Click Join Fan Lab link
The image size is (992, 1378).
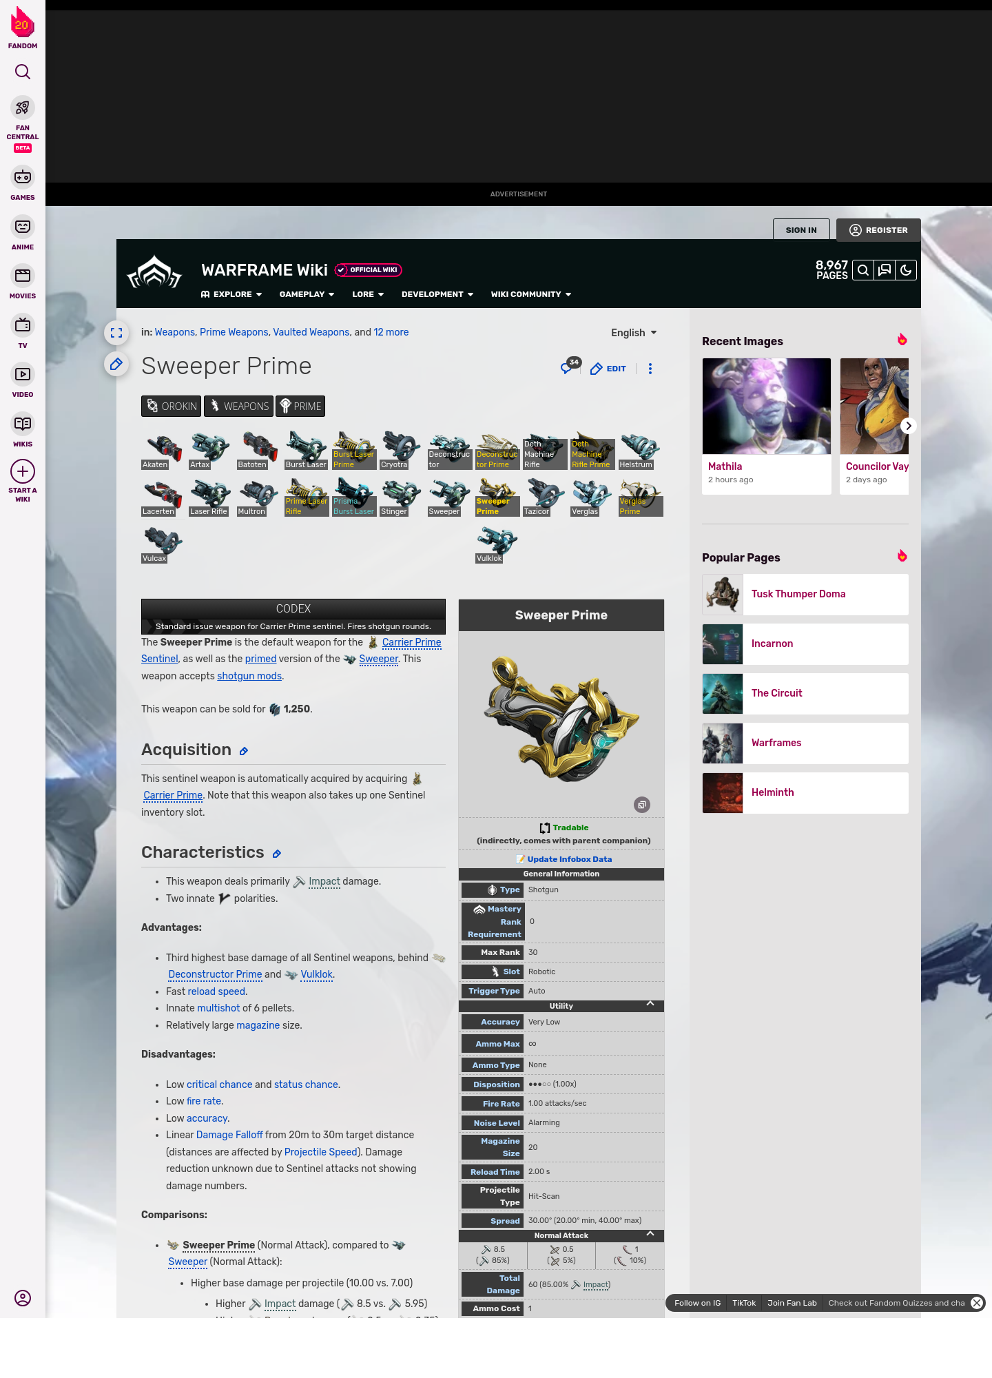(x=792, y=1303)
